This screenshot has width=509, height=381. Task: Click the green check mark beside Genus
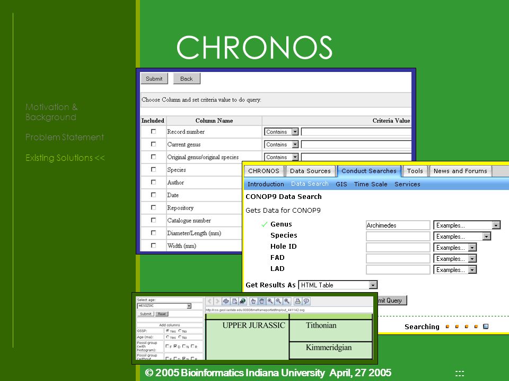click(x=265, y=224)
